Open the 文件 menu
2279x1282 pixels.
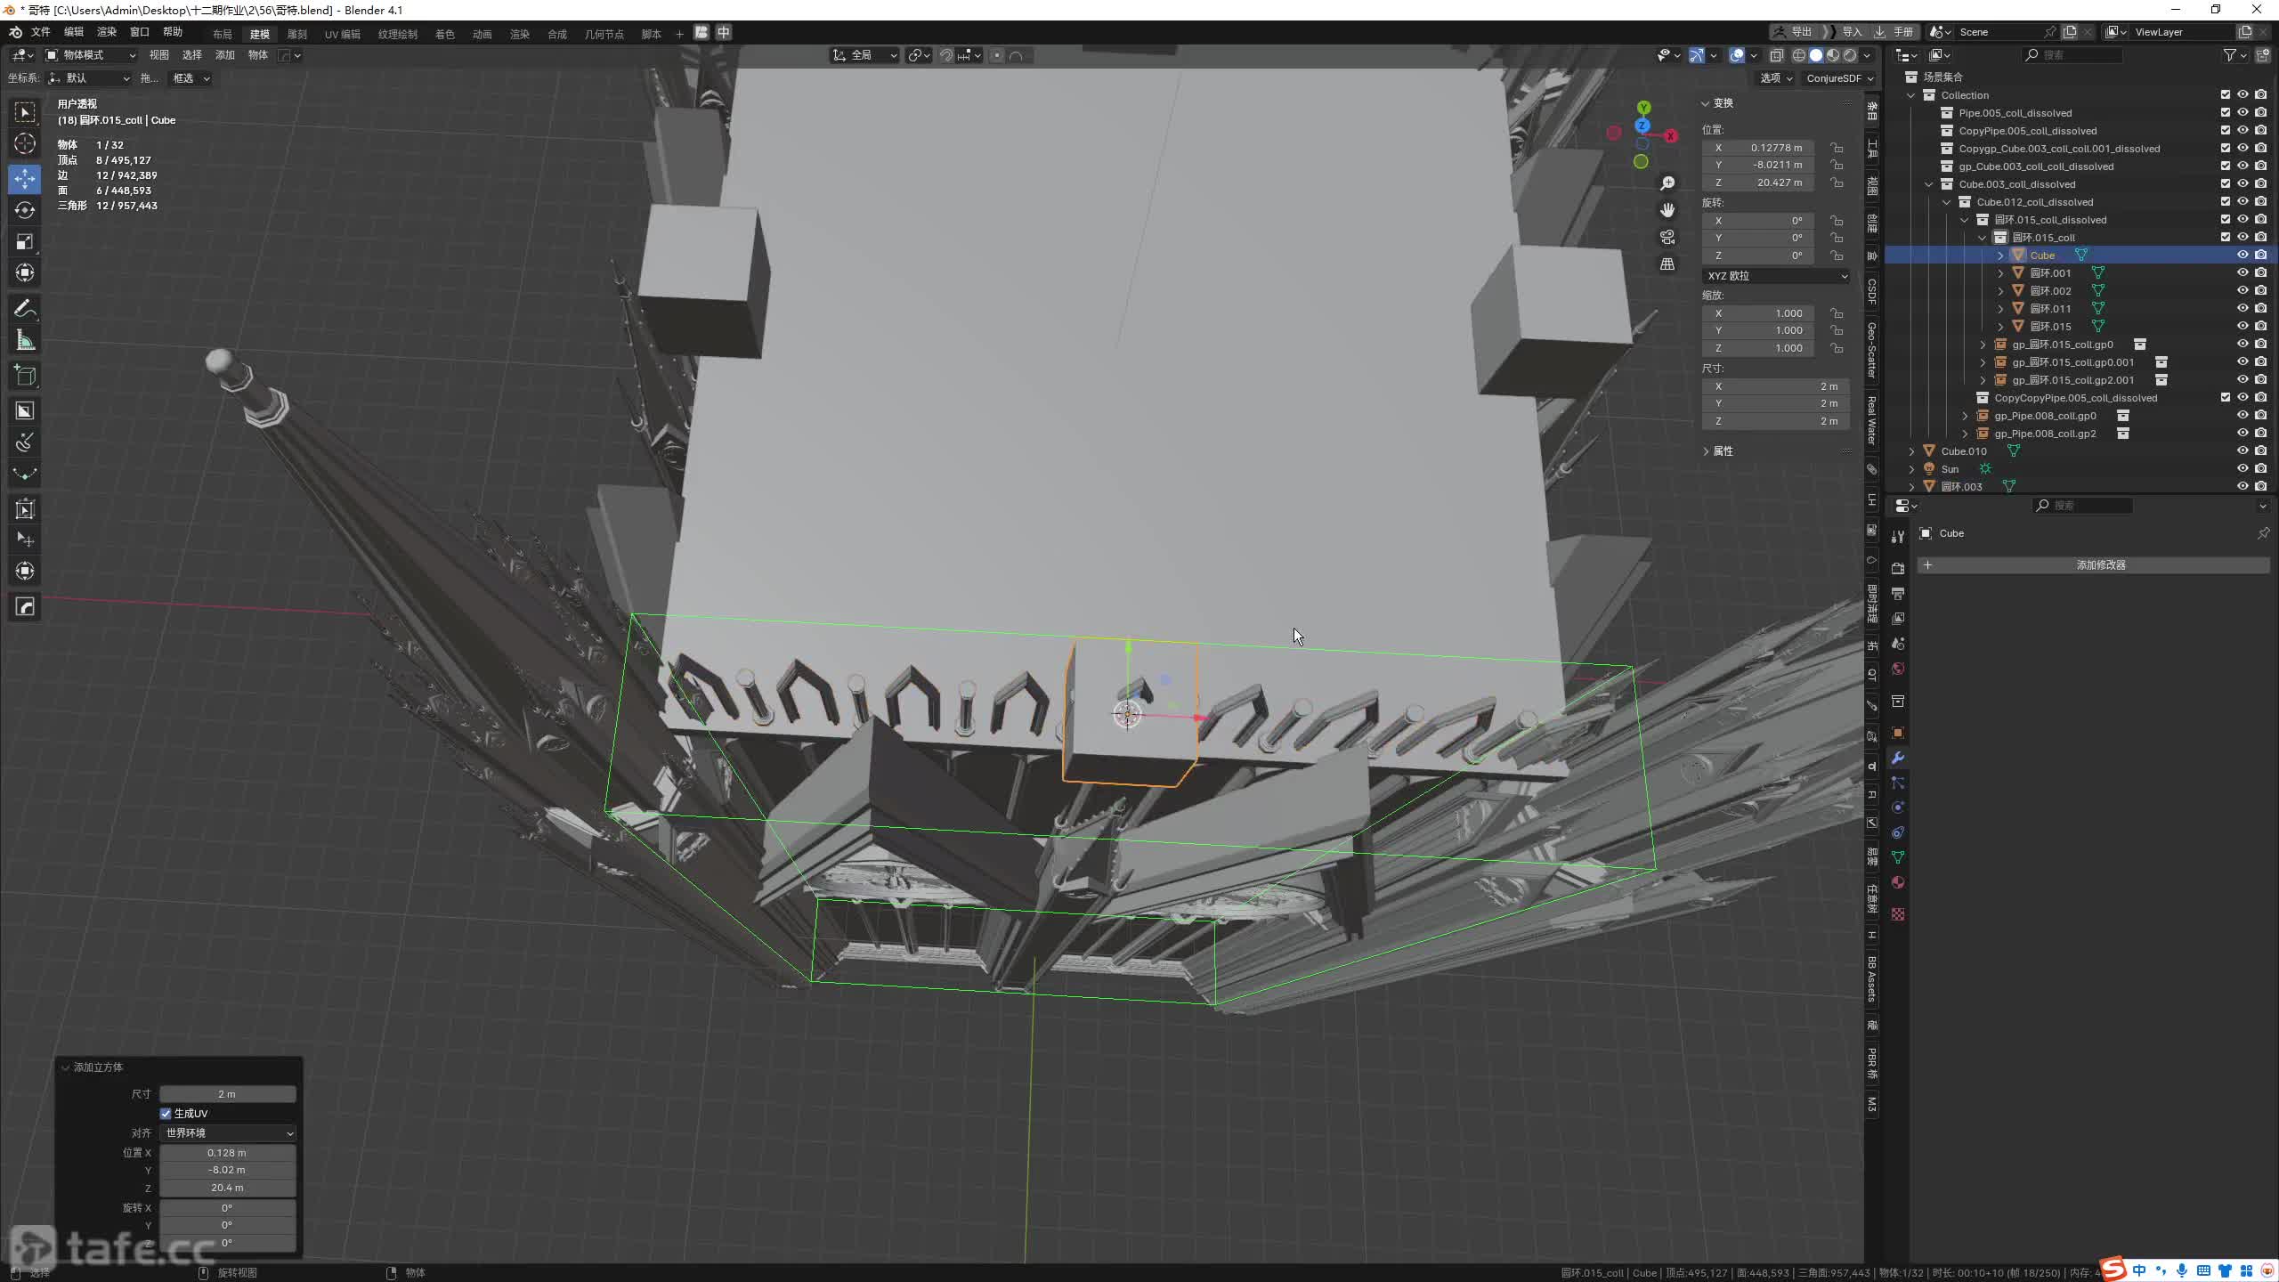tap(41, 32)
